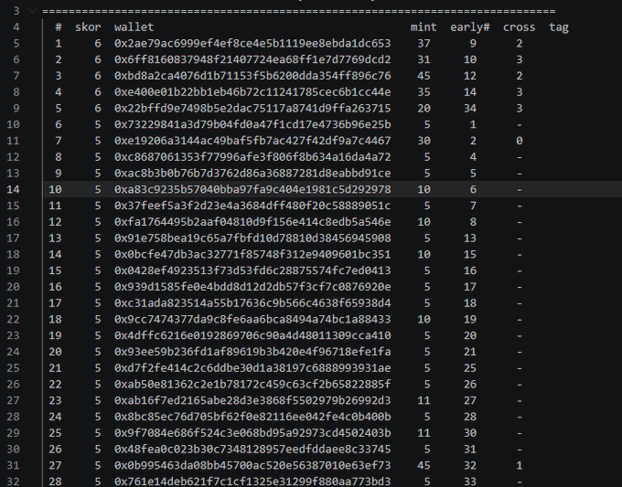Select wallet 0x8bc85ec76d705bf62f0e82116ee042fe4c0b400b
Viewport: 622px width, 487px height.
pos(252,417)
